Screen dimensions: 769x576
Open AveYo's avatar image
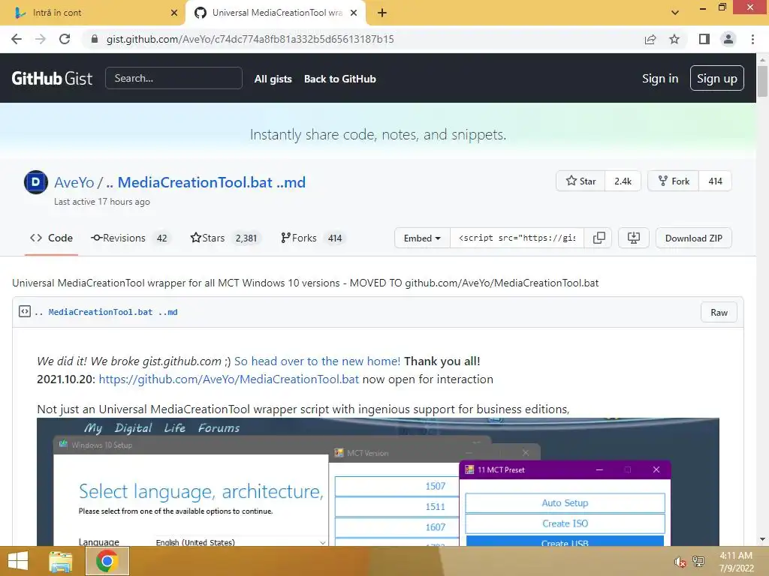36,182
